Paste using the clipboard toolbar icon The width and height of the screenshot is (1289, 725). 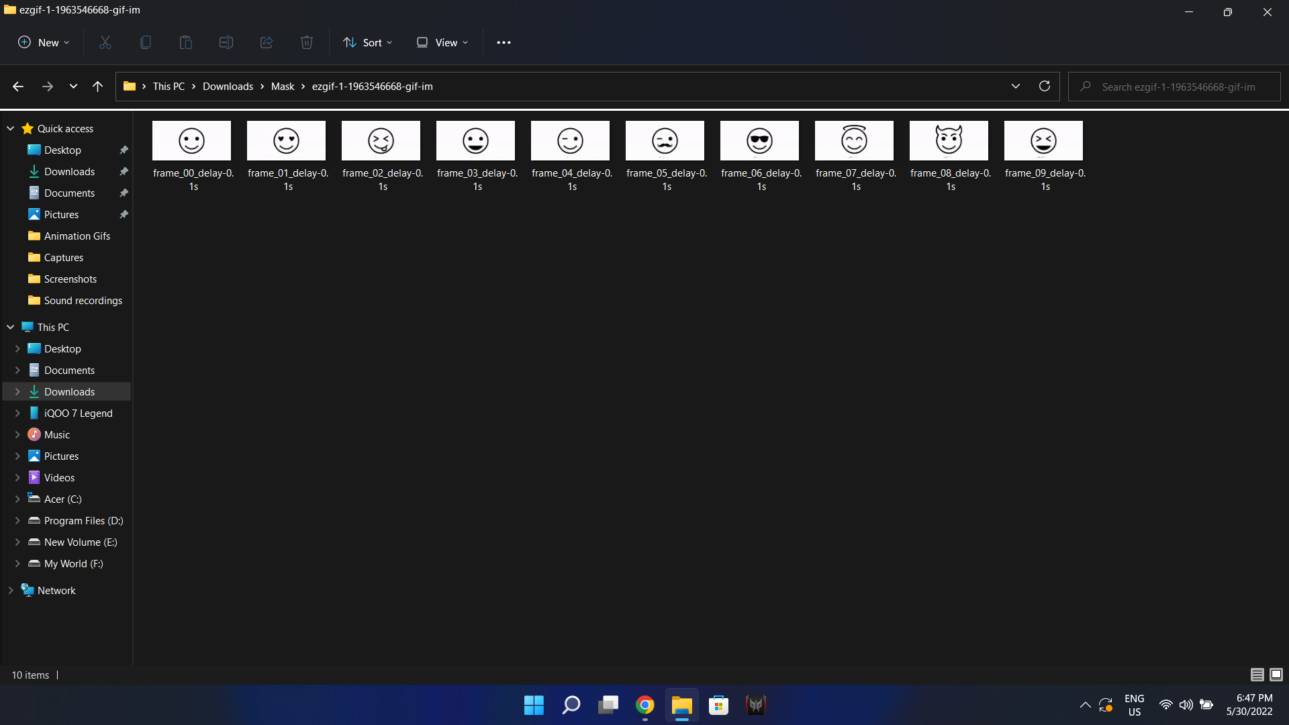tap(185, 42)
